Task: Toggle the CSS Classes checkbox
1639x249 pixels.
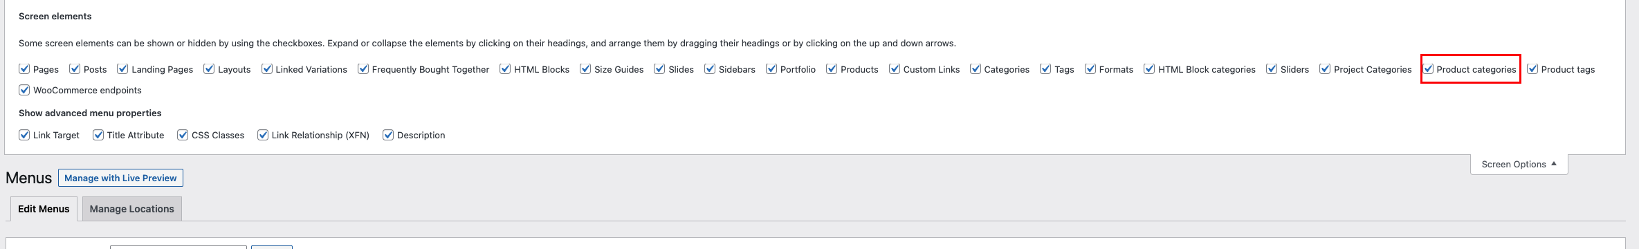Action: 183,135
